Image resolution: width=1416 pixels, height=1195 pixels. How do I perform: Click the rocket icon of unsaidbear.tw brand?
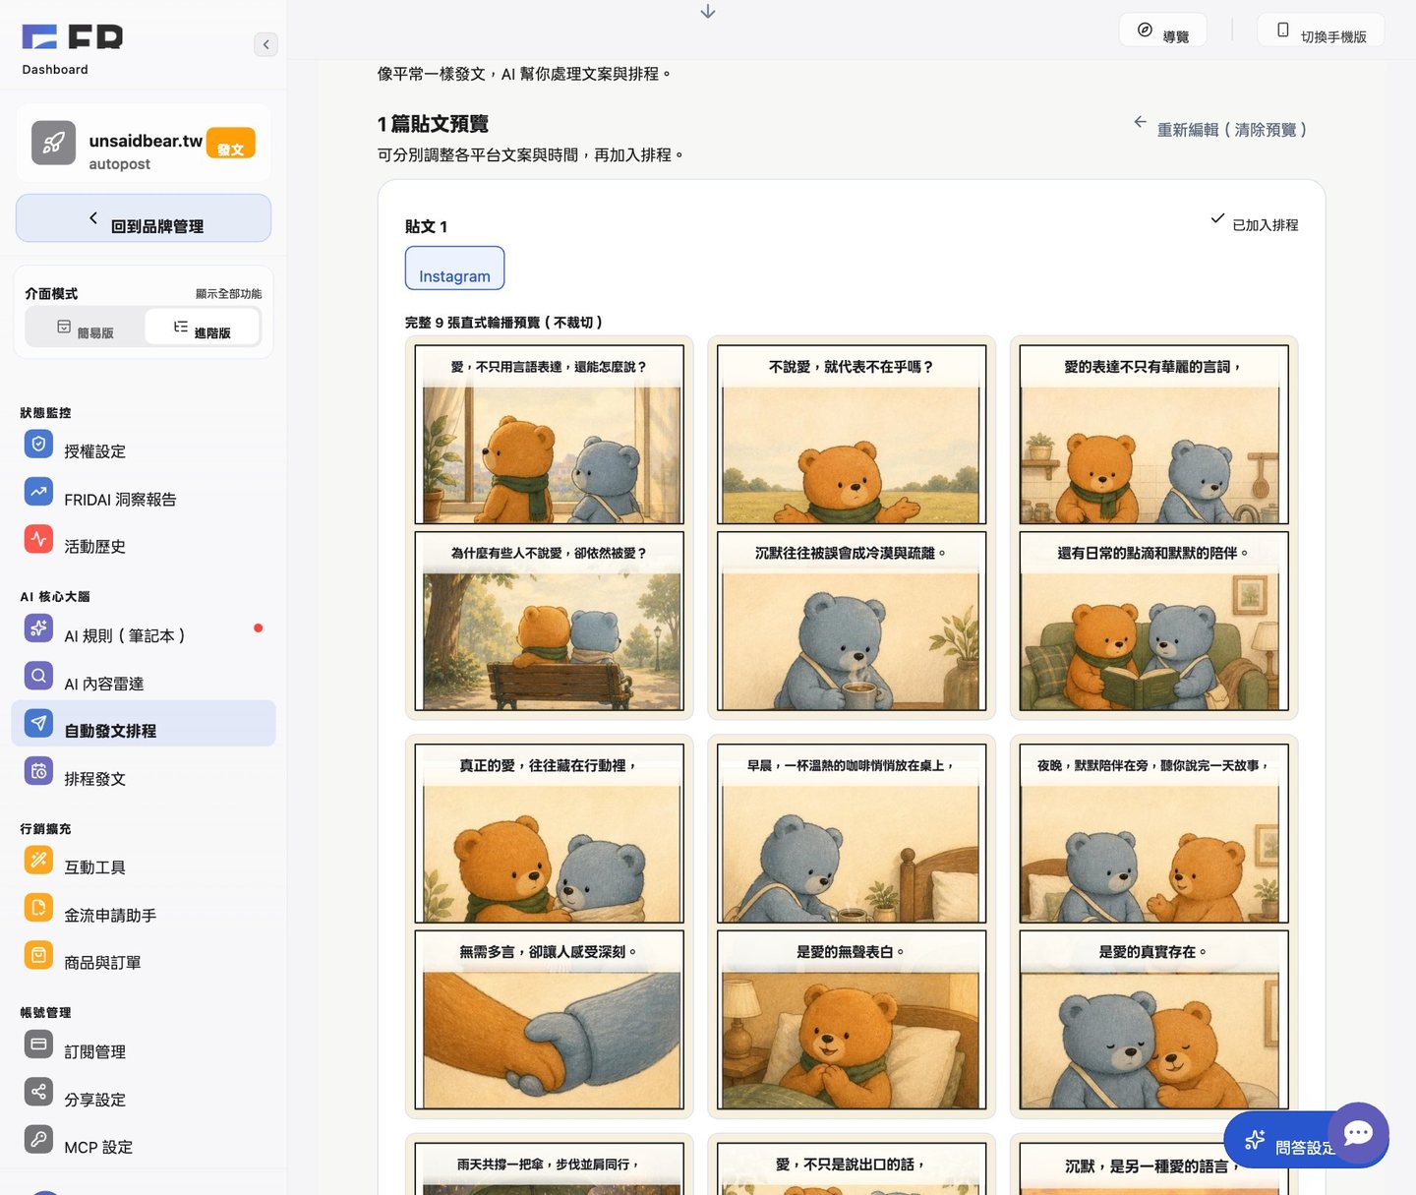point(53,144)
